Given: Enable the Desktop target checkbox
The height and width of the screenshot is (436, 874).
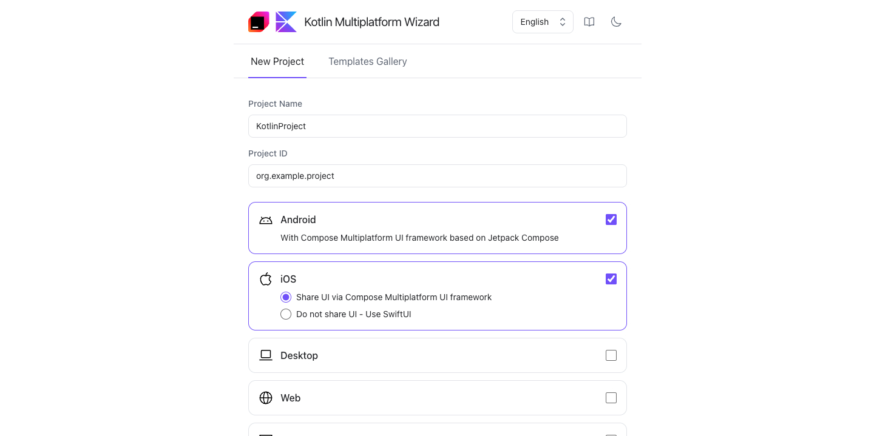Looking at the screenshot, I should [x=611, y=355].
